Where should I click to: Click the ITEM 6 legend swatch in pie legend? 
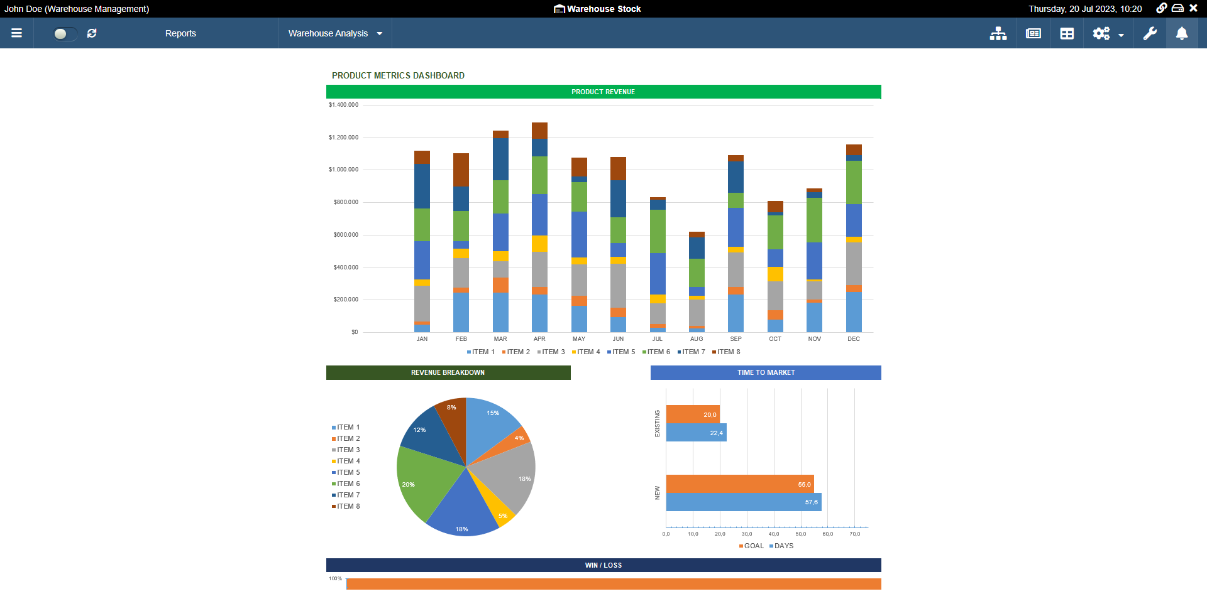click(334, 484)
